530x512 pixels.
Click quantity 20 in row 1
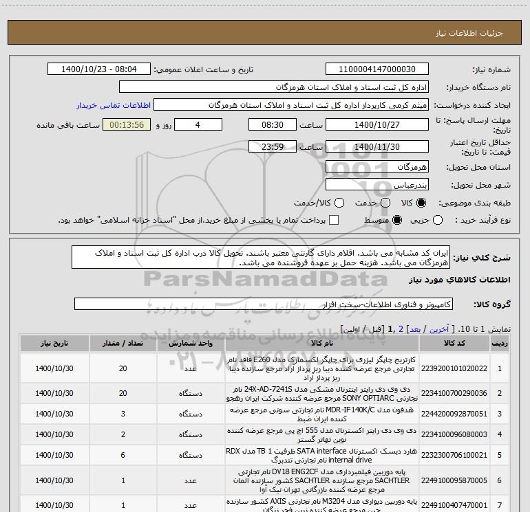(x=123, y=368)
